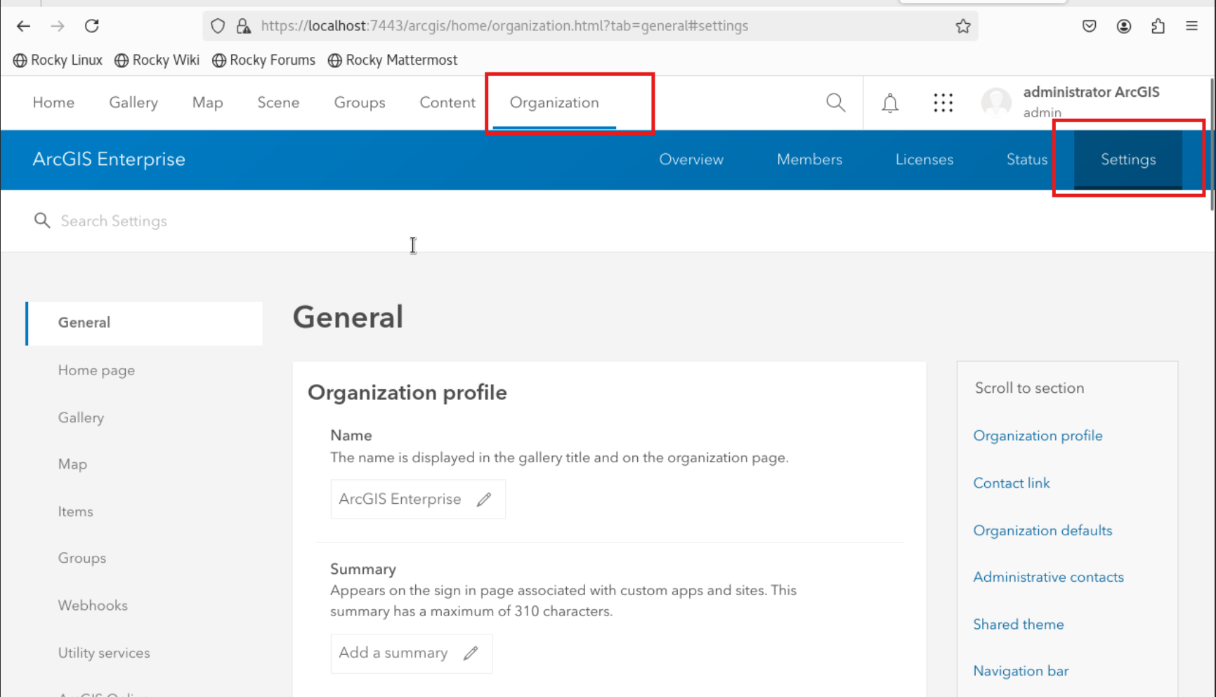This screenshot has width=1216, height=697.
Task: Select Groups in the settings sidebar
Action: pos(82,559)
